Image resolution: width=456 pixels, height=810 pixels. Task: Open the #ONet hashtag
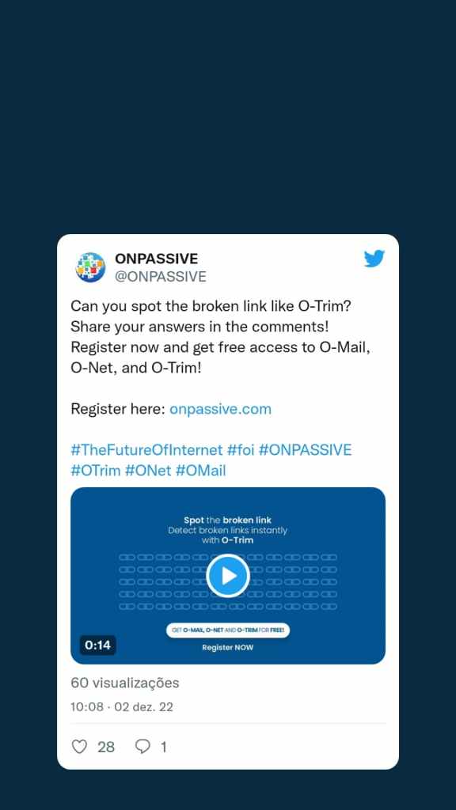coord(148,471)
